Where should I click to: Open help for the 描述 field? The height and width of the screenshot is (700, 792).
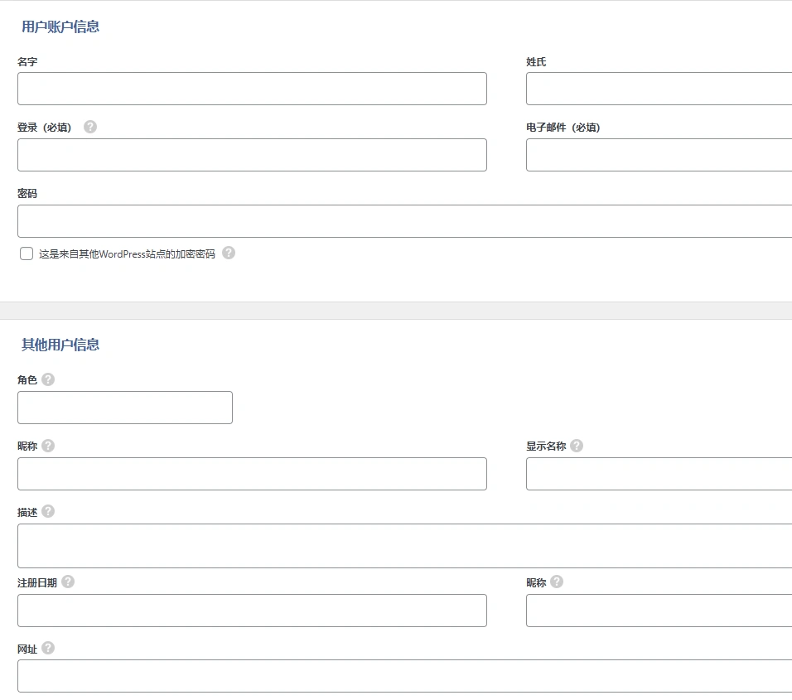click(48, 511)
